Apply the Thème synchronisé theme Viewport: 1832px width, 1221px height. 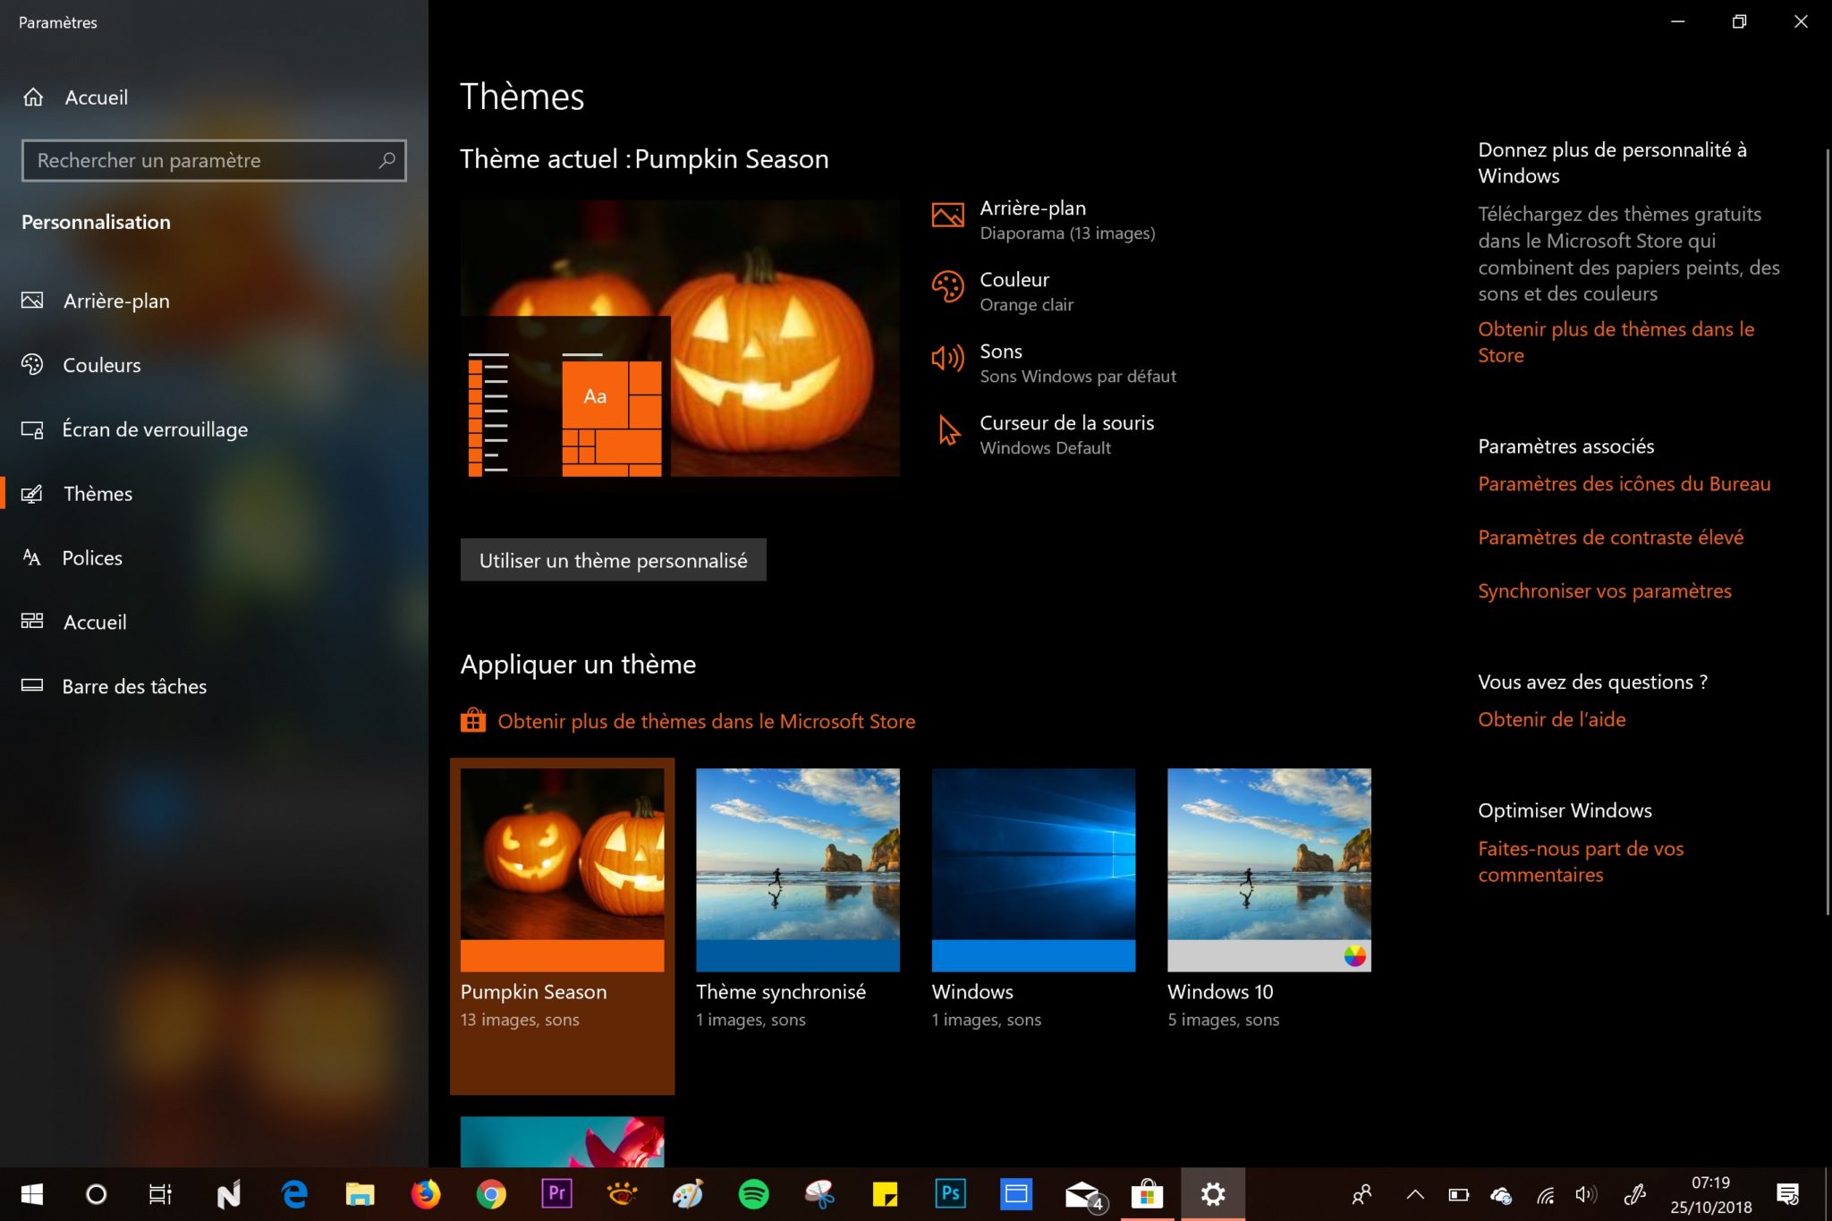(x=798, y=899)
